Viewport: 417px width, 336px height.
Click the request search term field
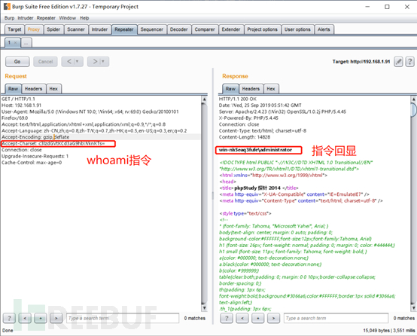(x=123, y=318)
